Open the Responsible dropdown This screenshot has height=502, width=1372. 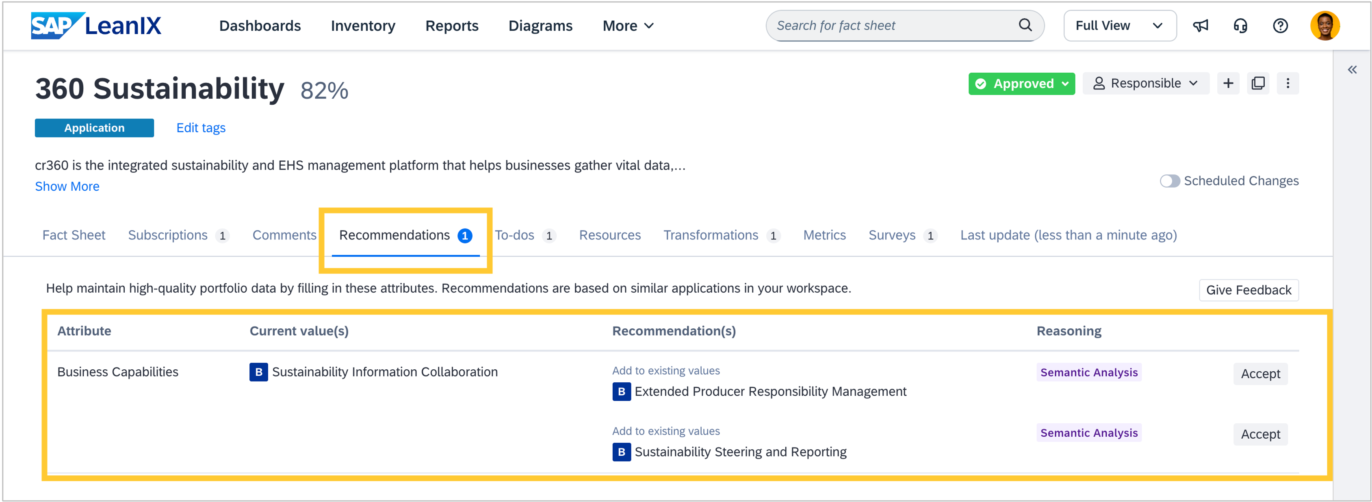(x=1145, y=84)
